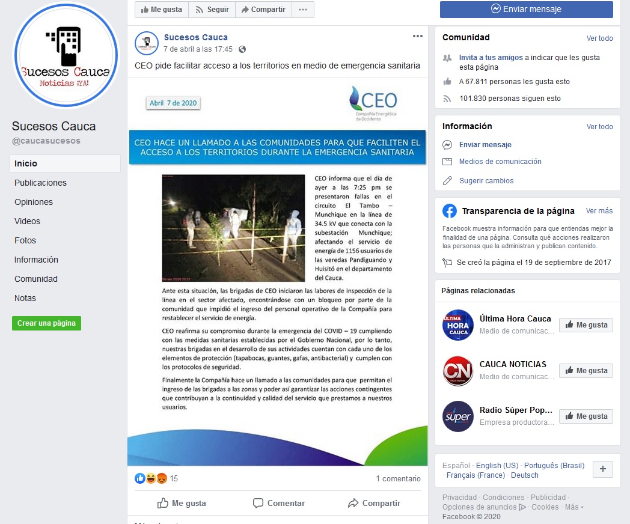Screen dimensions: 630x524
Task: Open the Información sidebar section
Action: point(36,260)
